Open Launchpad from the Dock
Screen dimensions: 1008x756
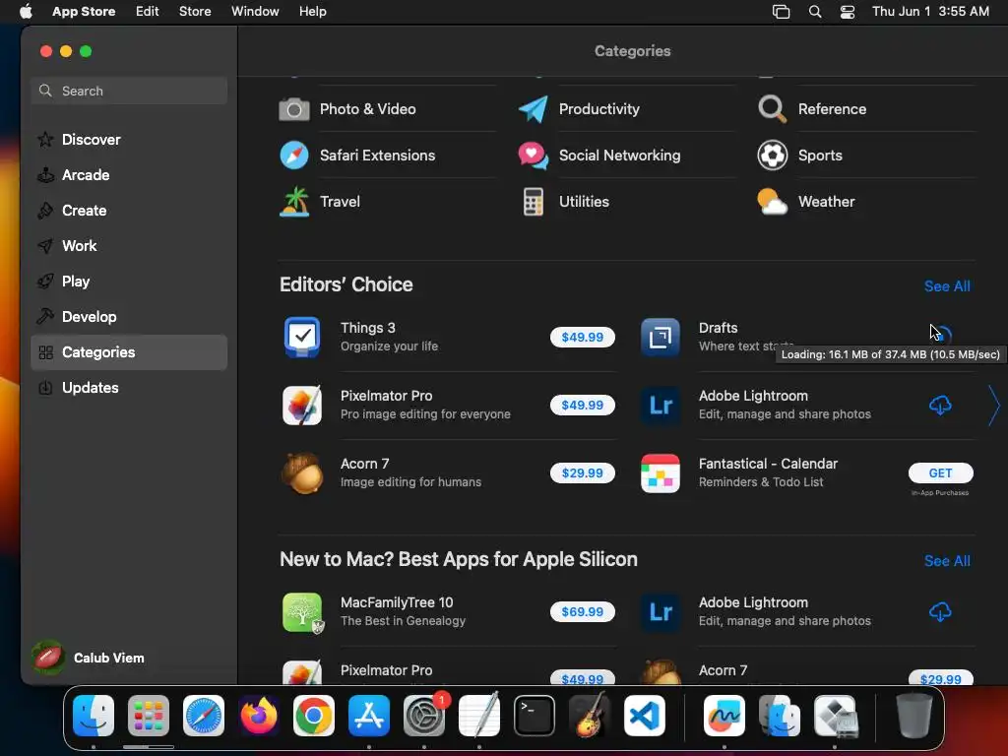149,716
